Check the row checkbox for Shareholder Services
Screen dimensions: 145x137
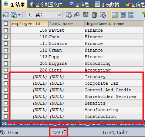click(x=6, y=96)
